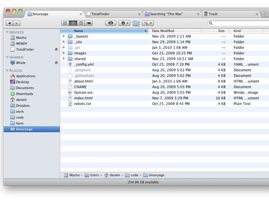Viewport: 269px width, 202px height.
Task: Switch to the TotalFinder tab
Action: 101,14
